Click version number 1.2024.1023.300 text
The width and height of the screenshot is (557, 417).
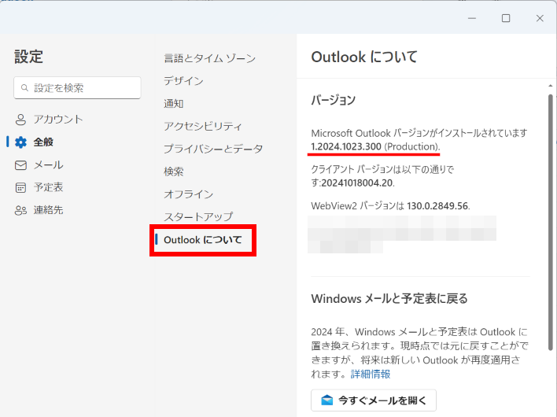(x=346, y=146)
